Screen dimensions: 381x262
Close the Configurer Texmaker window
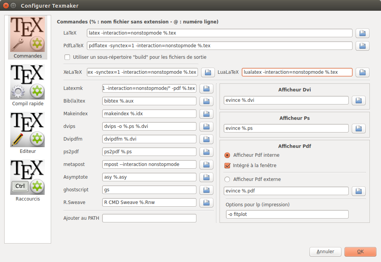pos(6,5)
